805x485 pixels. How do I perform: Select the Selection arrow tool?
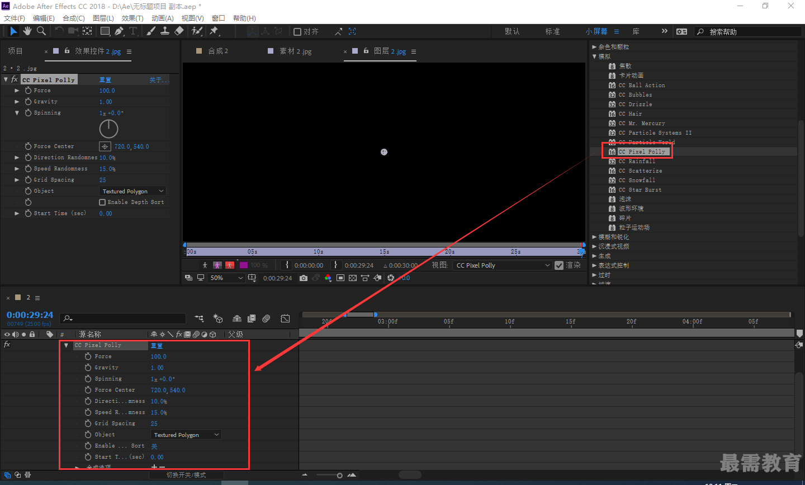coord(13,31)
